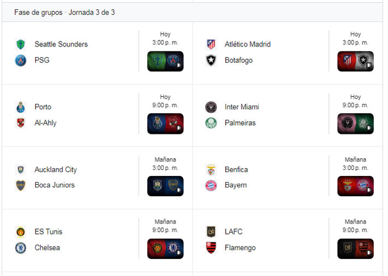This screenshot has height=276, width=388.
Task: Click the Palmeiras club logo
Action: [x=211, y=123]
